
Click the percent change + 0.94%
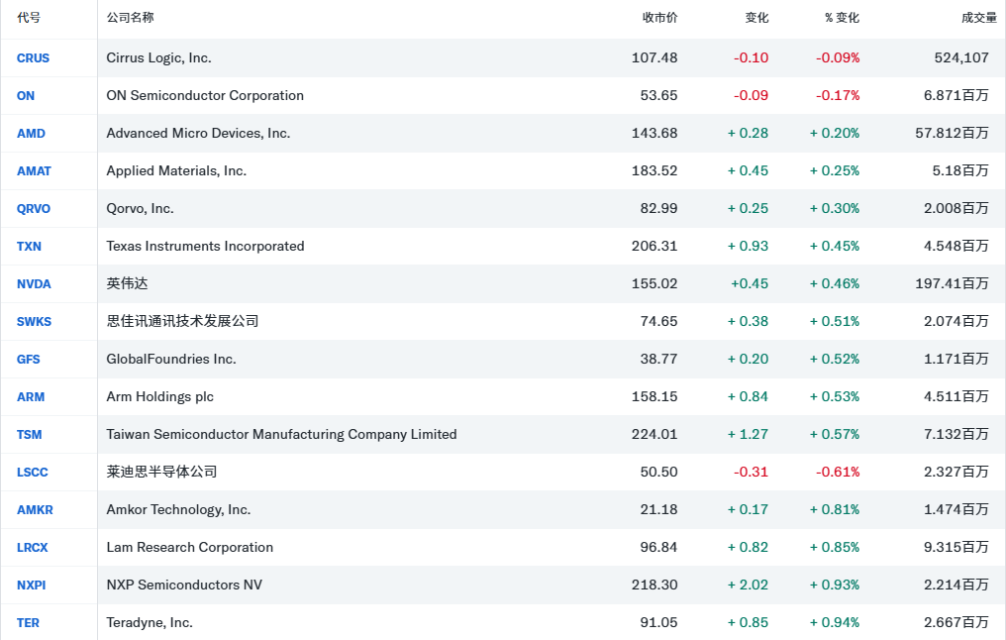point(835,623)
